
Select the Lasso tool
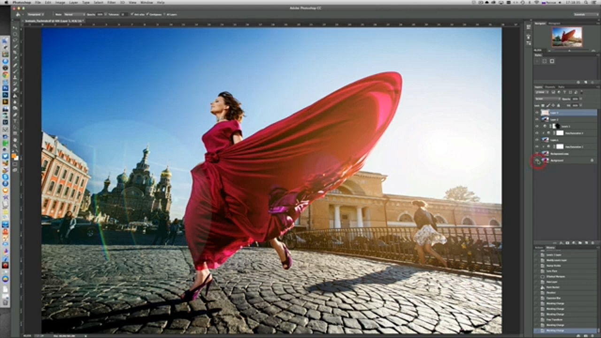15,40
